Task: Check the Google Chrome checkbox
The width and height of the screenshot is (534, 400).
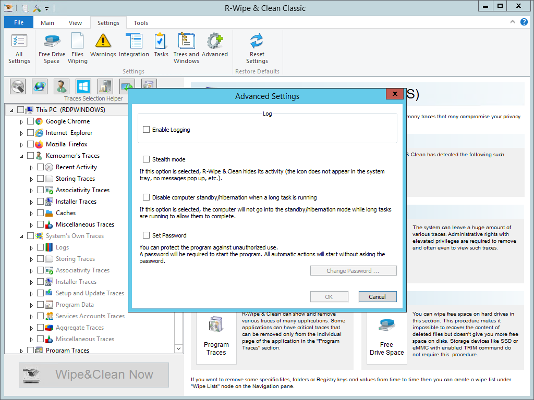Action: 30,121
